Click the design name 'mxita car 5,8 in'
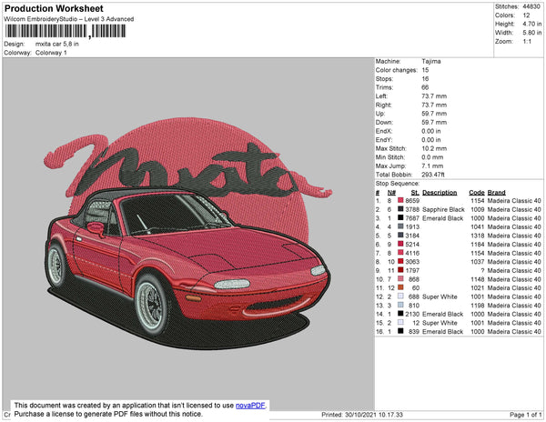 point(57,44)
